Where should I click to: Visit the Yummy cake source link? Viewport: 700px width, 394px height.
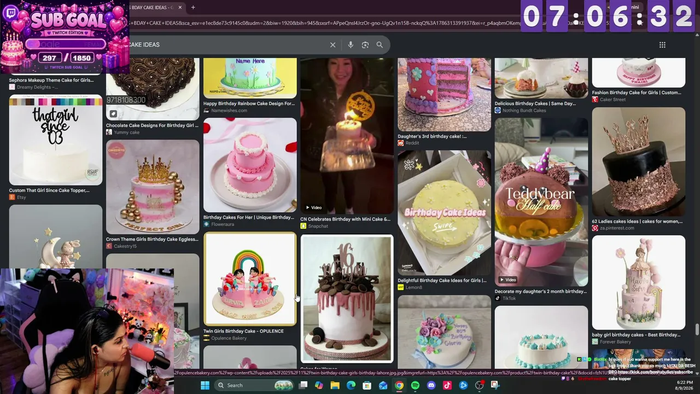[123, 132]
